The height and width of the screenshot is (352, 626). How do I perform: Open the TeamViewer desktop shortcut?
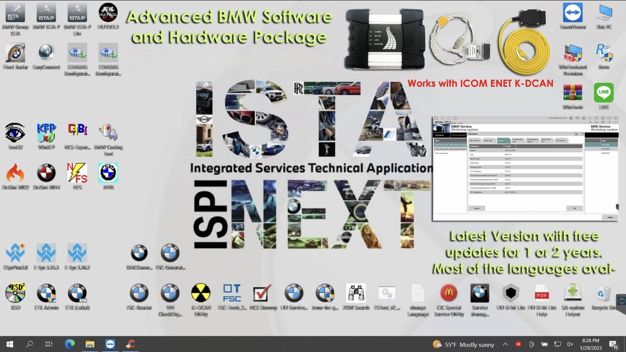click(x=573, y=14)
